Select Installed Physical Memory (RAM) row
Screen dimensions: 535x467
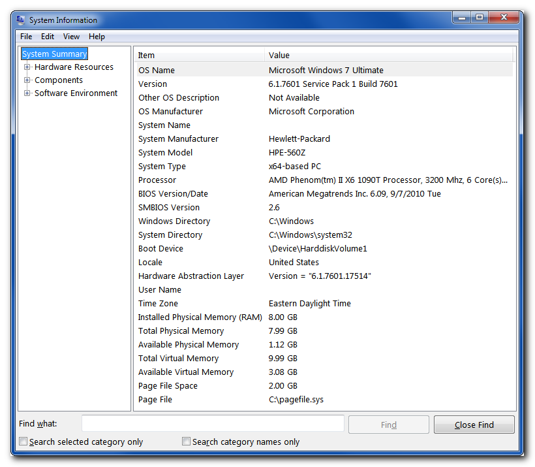[x=325, y=317]
